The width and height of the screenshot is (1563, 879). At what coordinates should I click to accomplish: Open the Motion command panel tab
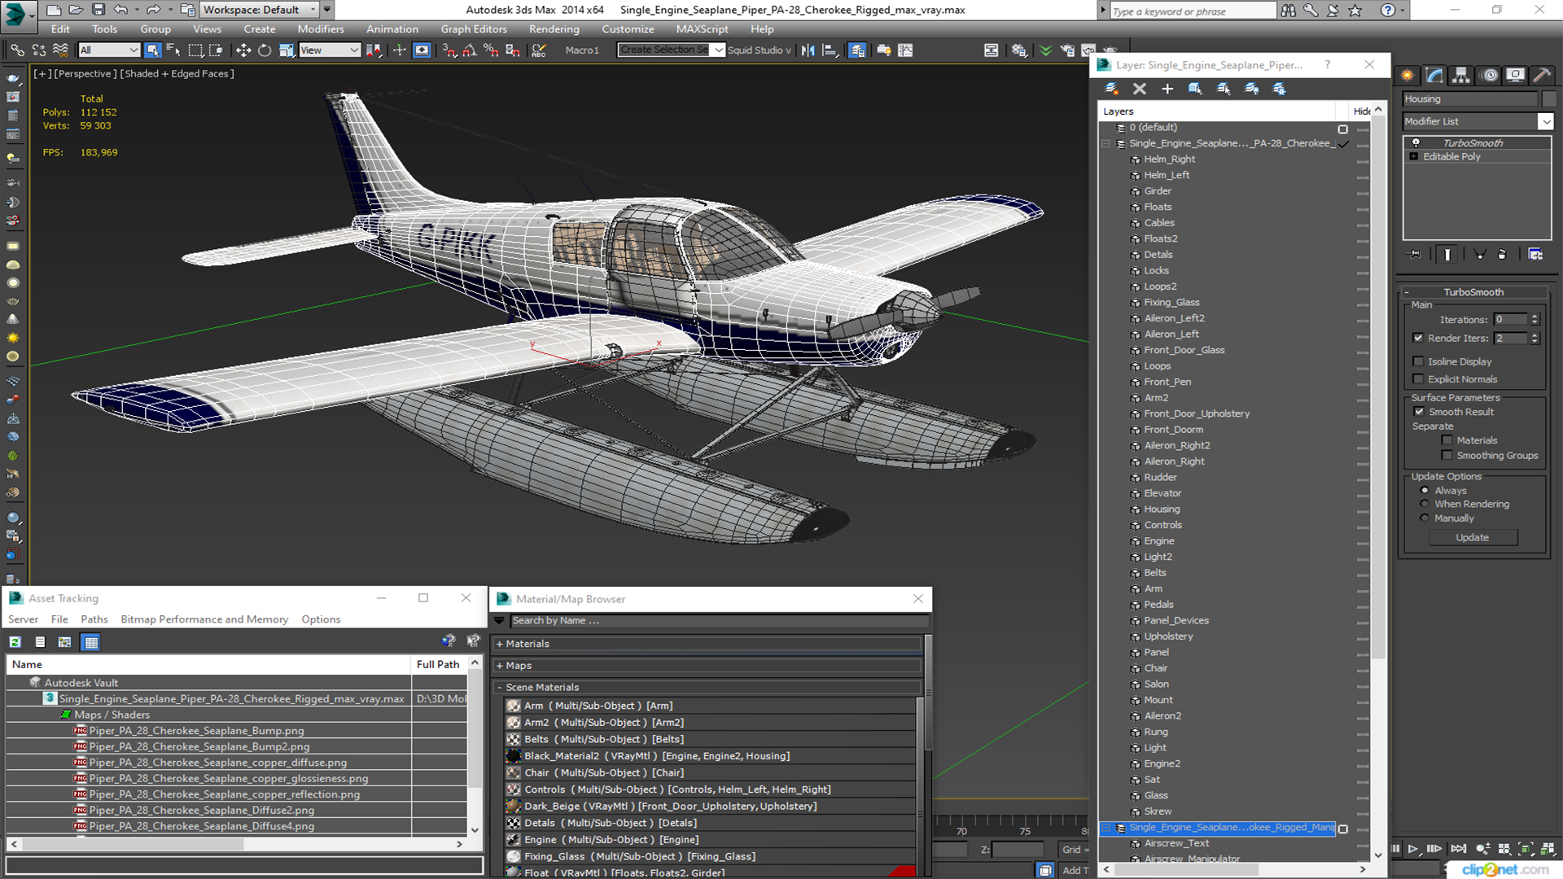coord(1490,75)
